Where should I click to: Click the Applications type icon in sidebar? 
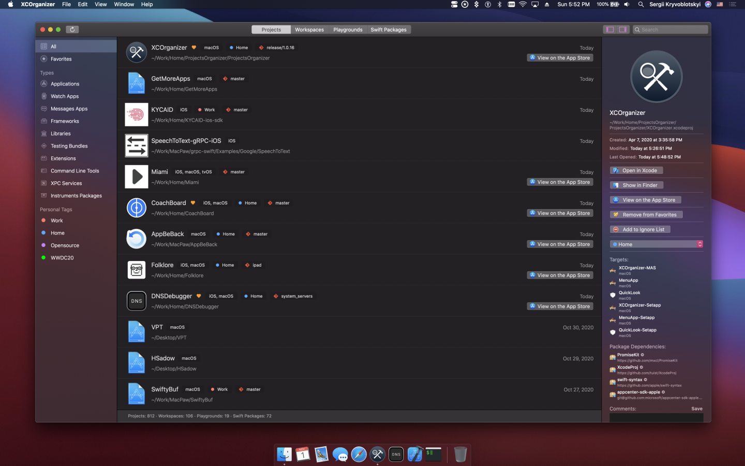coord(44,84)
